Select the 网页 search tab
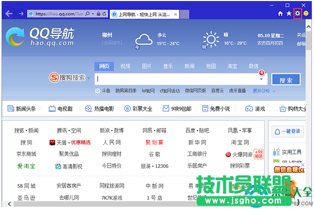Image resolution: width=314 pixels, height=209 pixels. [104, 66]
